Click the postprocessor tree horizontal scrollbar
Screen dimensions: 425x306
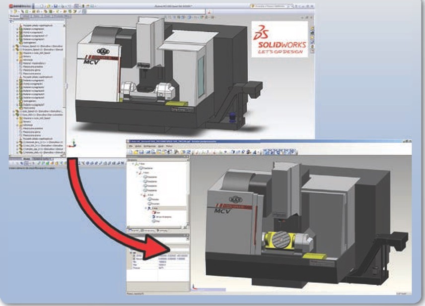click(x=157, y=227)
